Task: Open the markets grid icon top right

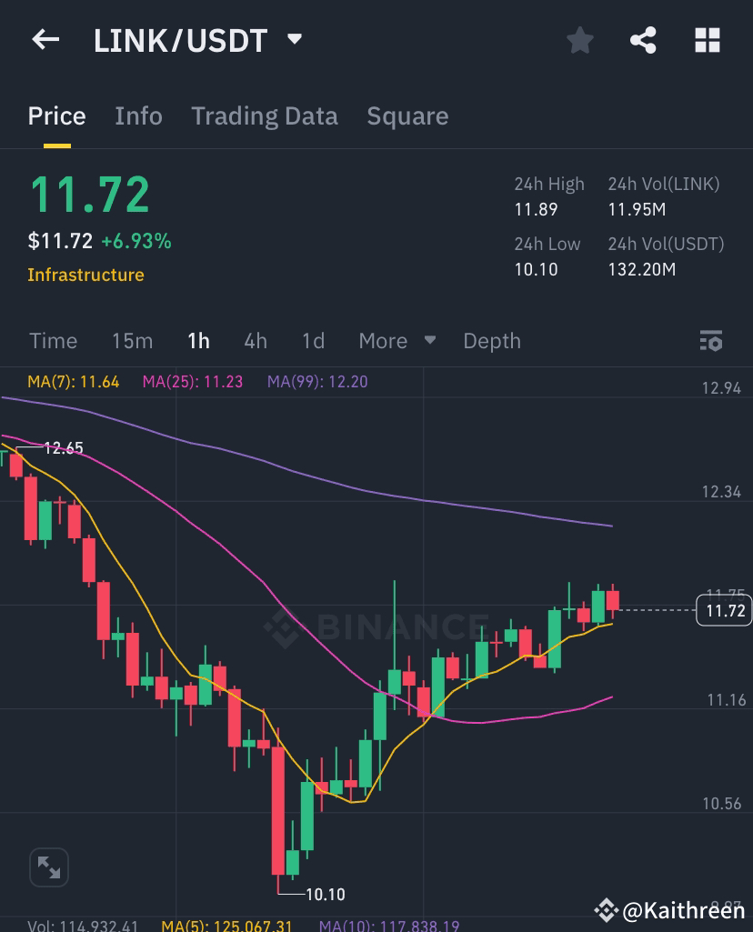Action: 708,40
